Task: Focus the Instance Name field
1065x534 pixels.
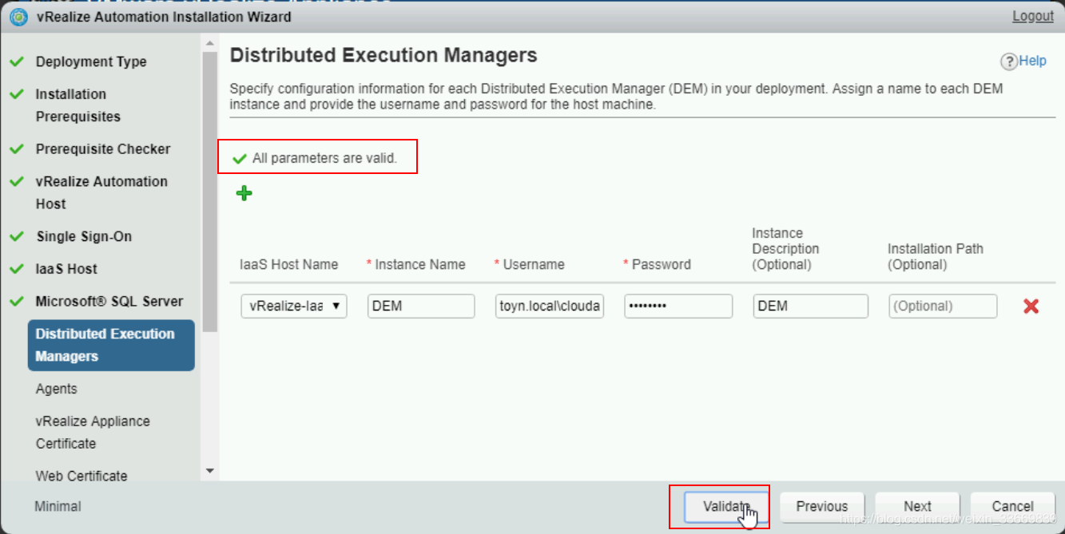Action: click(421, 306)
